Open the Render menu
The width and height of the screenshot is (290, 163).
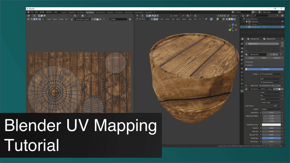(x=42, y=12)
